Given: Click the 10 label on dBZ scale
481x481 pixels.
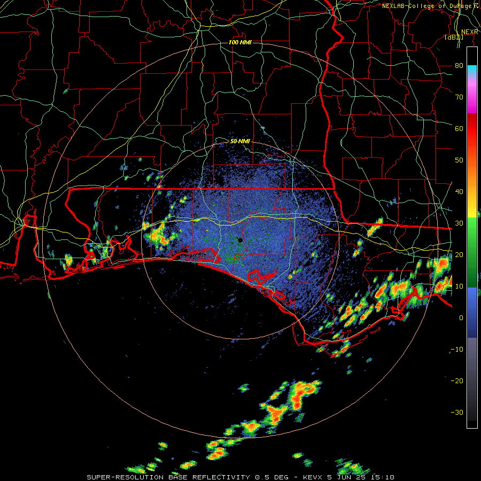Looking at the screenshot, I should [459, 286].
